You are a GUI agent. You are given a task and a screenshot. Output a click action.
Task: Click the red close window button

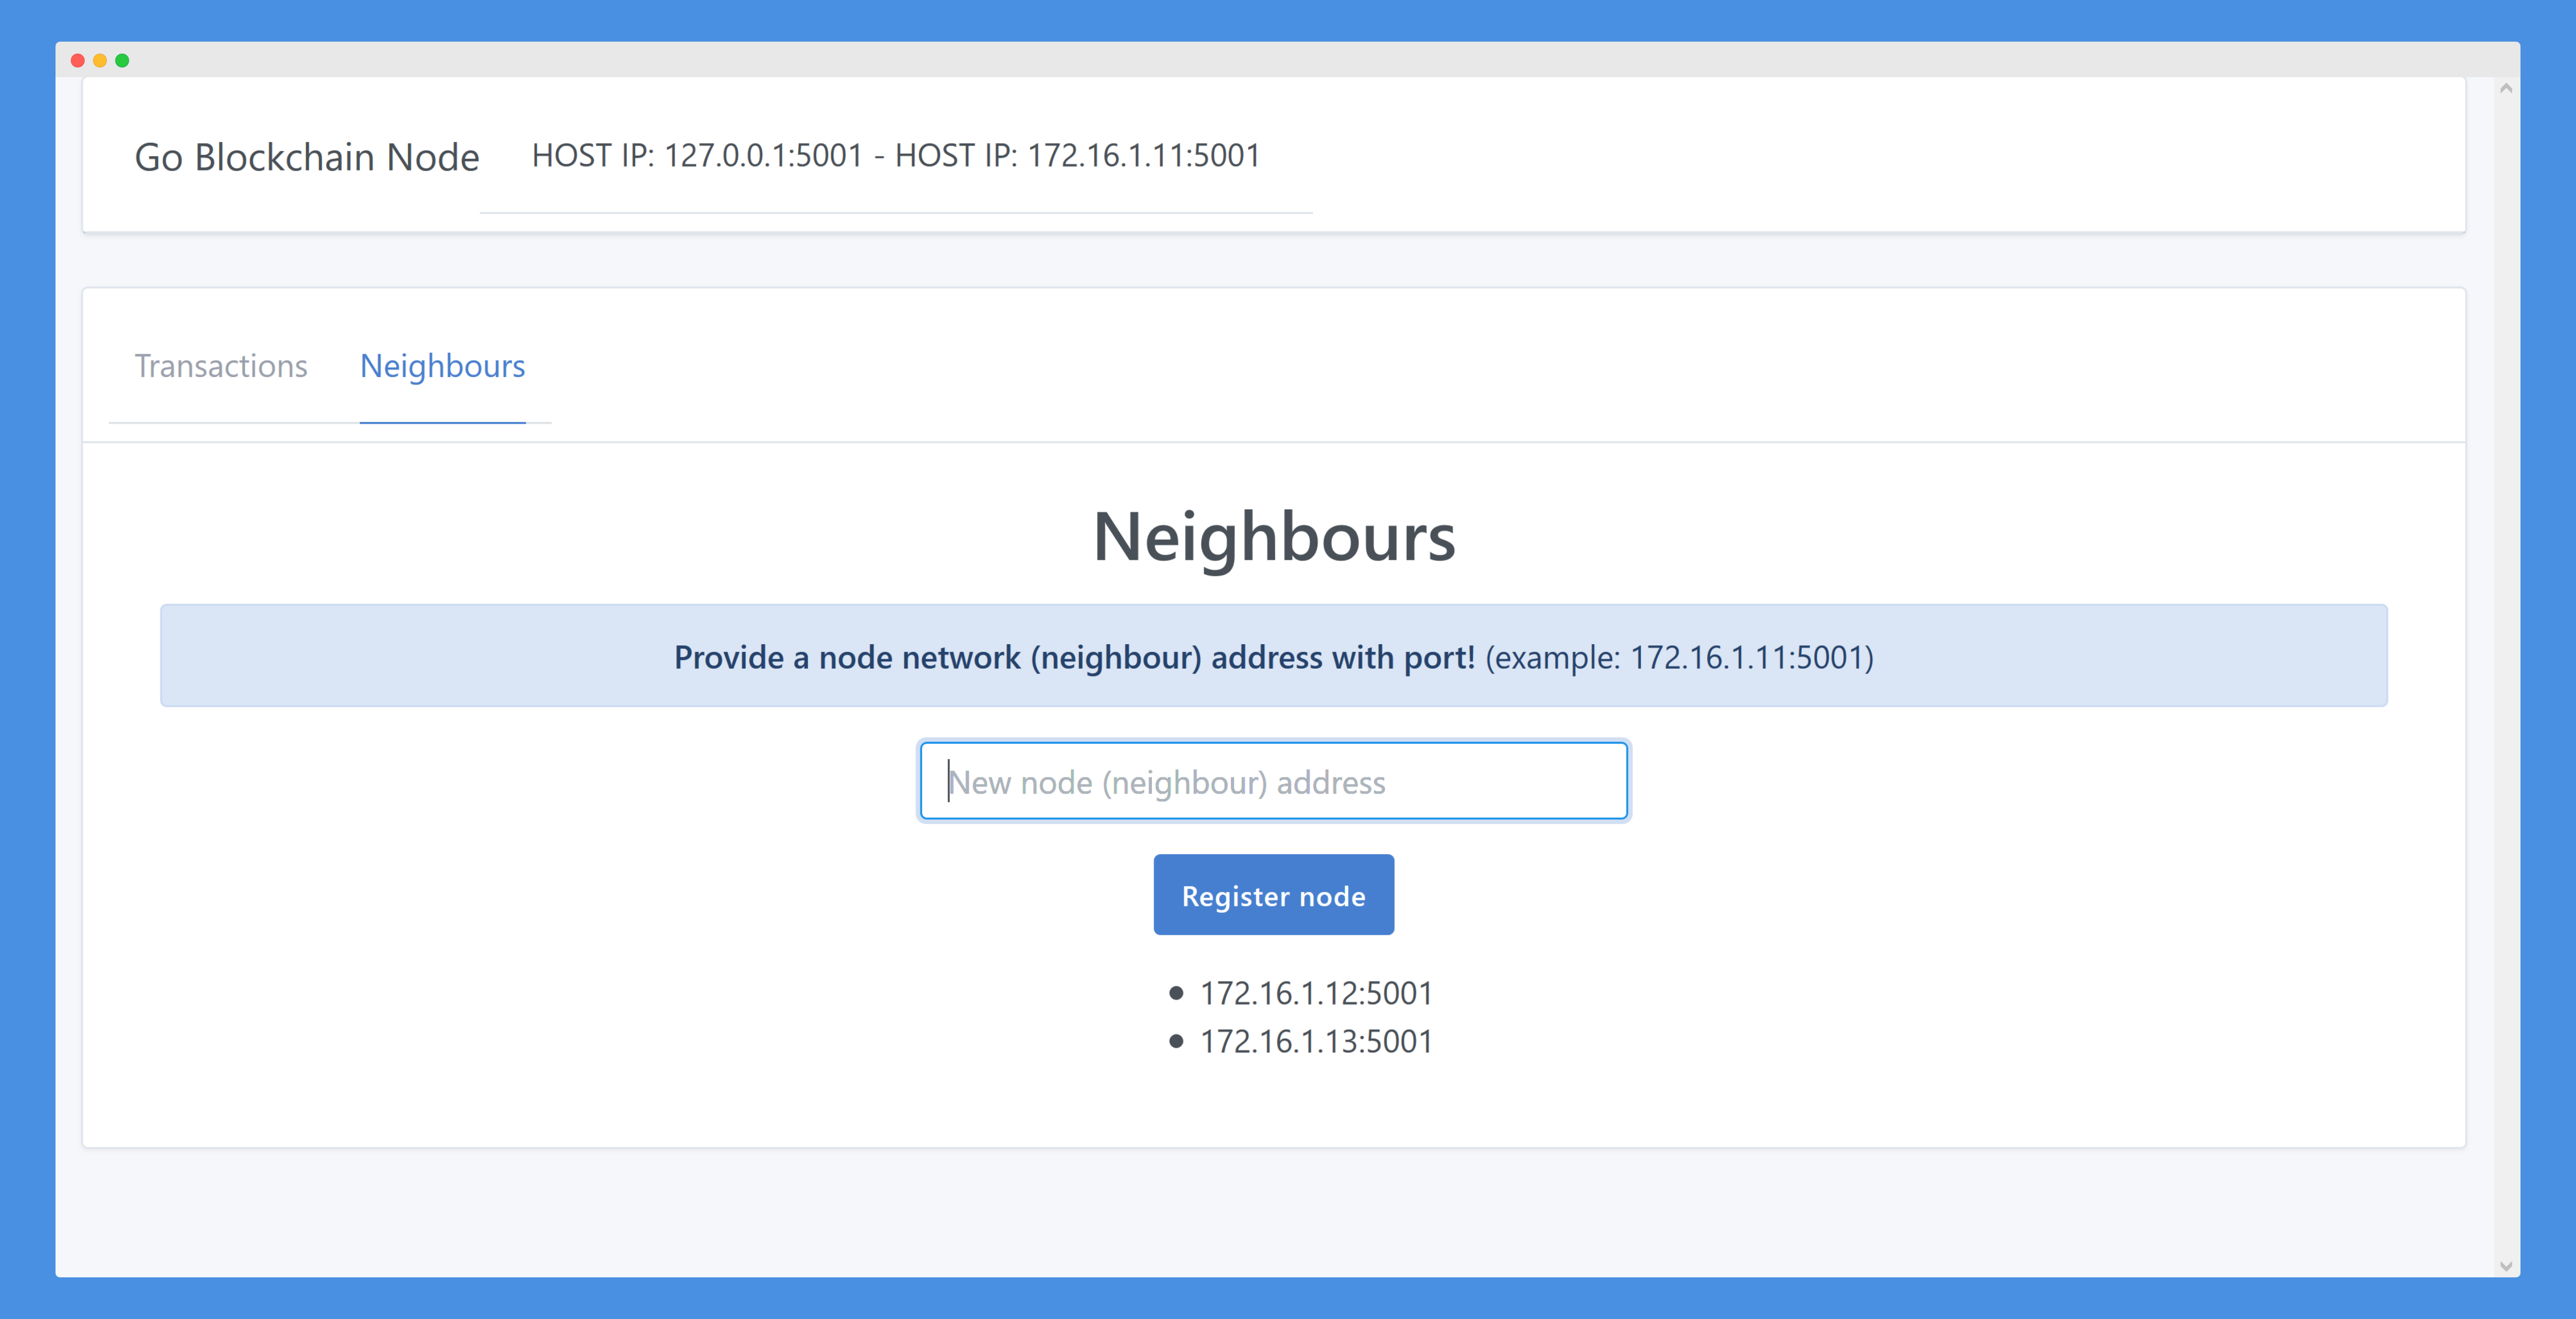(x=78, y=61)
